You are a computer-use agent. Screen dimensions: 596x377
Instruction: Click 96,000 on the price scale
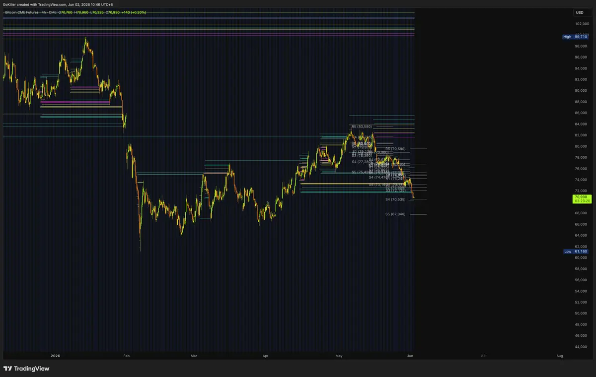point(581,57)
